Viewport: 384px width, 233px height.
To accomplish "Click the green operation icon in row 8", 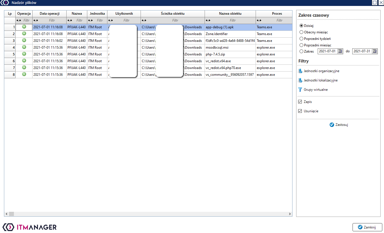I will 24,74.
